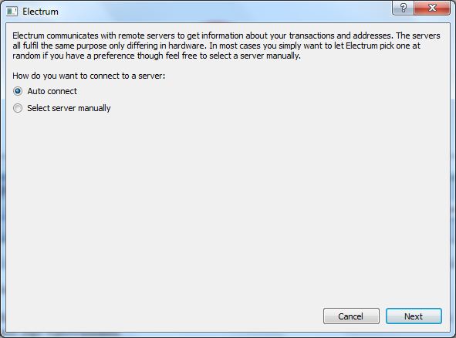Click the "Auto connect" label text
The height and width of the screenshot is (338, 456).
tap(52, 91)
